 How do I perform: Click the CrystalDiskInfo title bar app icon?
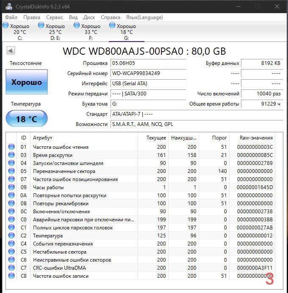click(9, 6)
